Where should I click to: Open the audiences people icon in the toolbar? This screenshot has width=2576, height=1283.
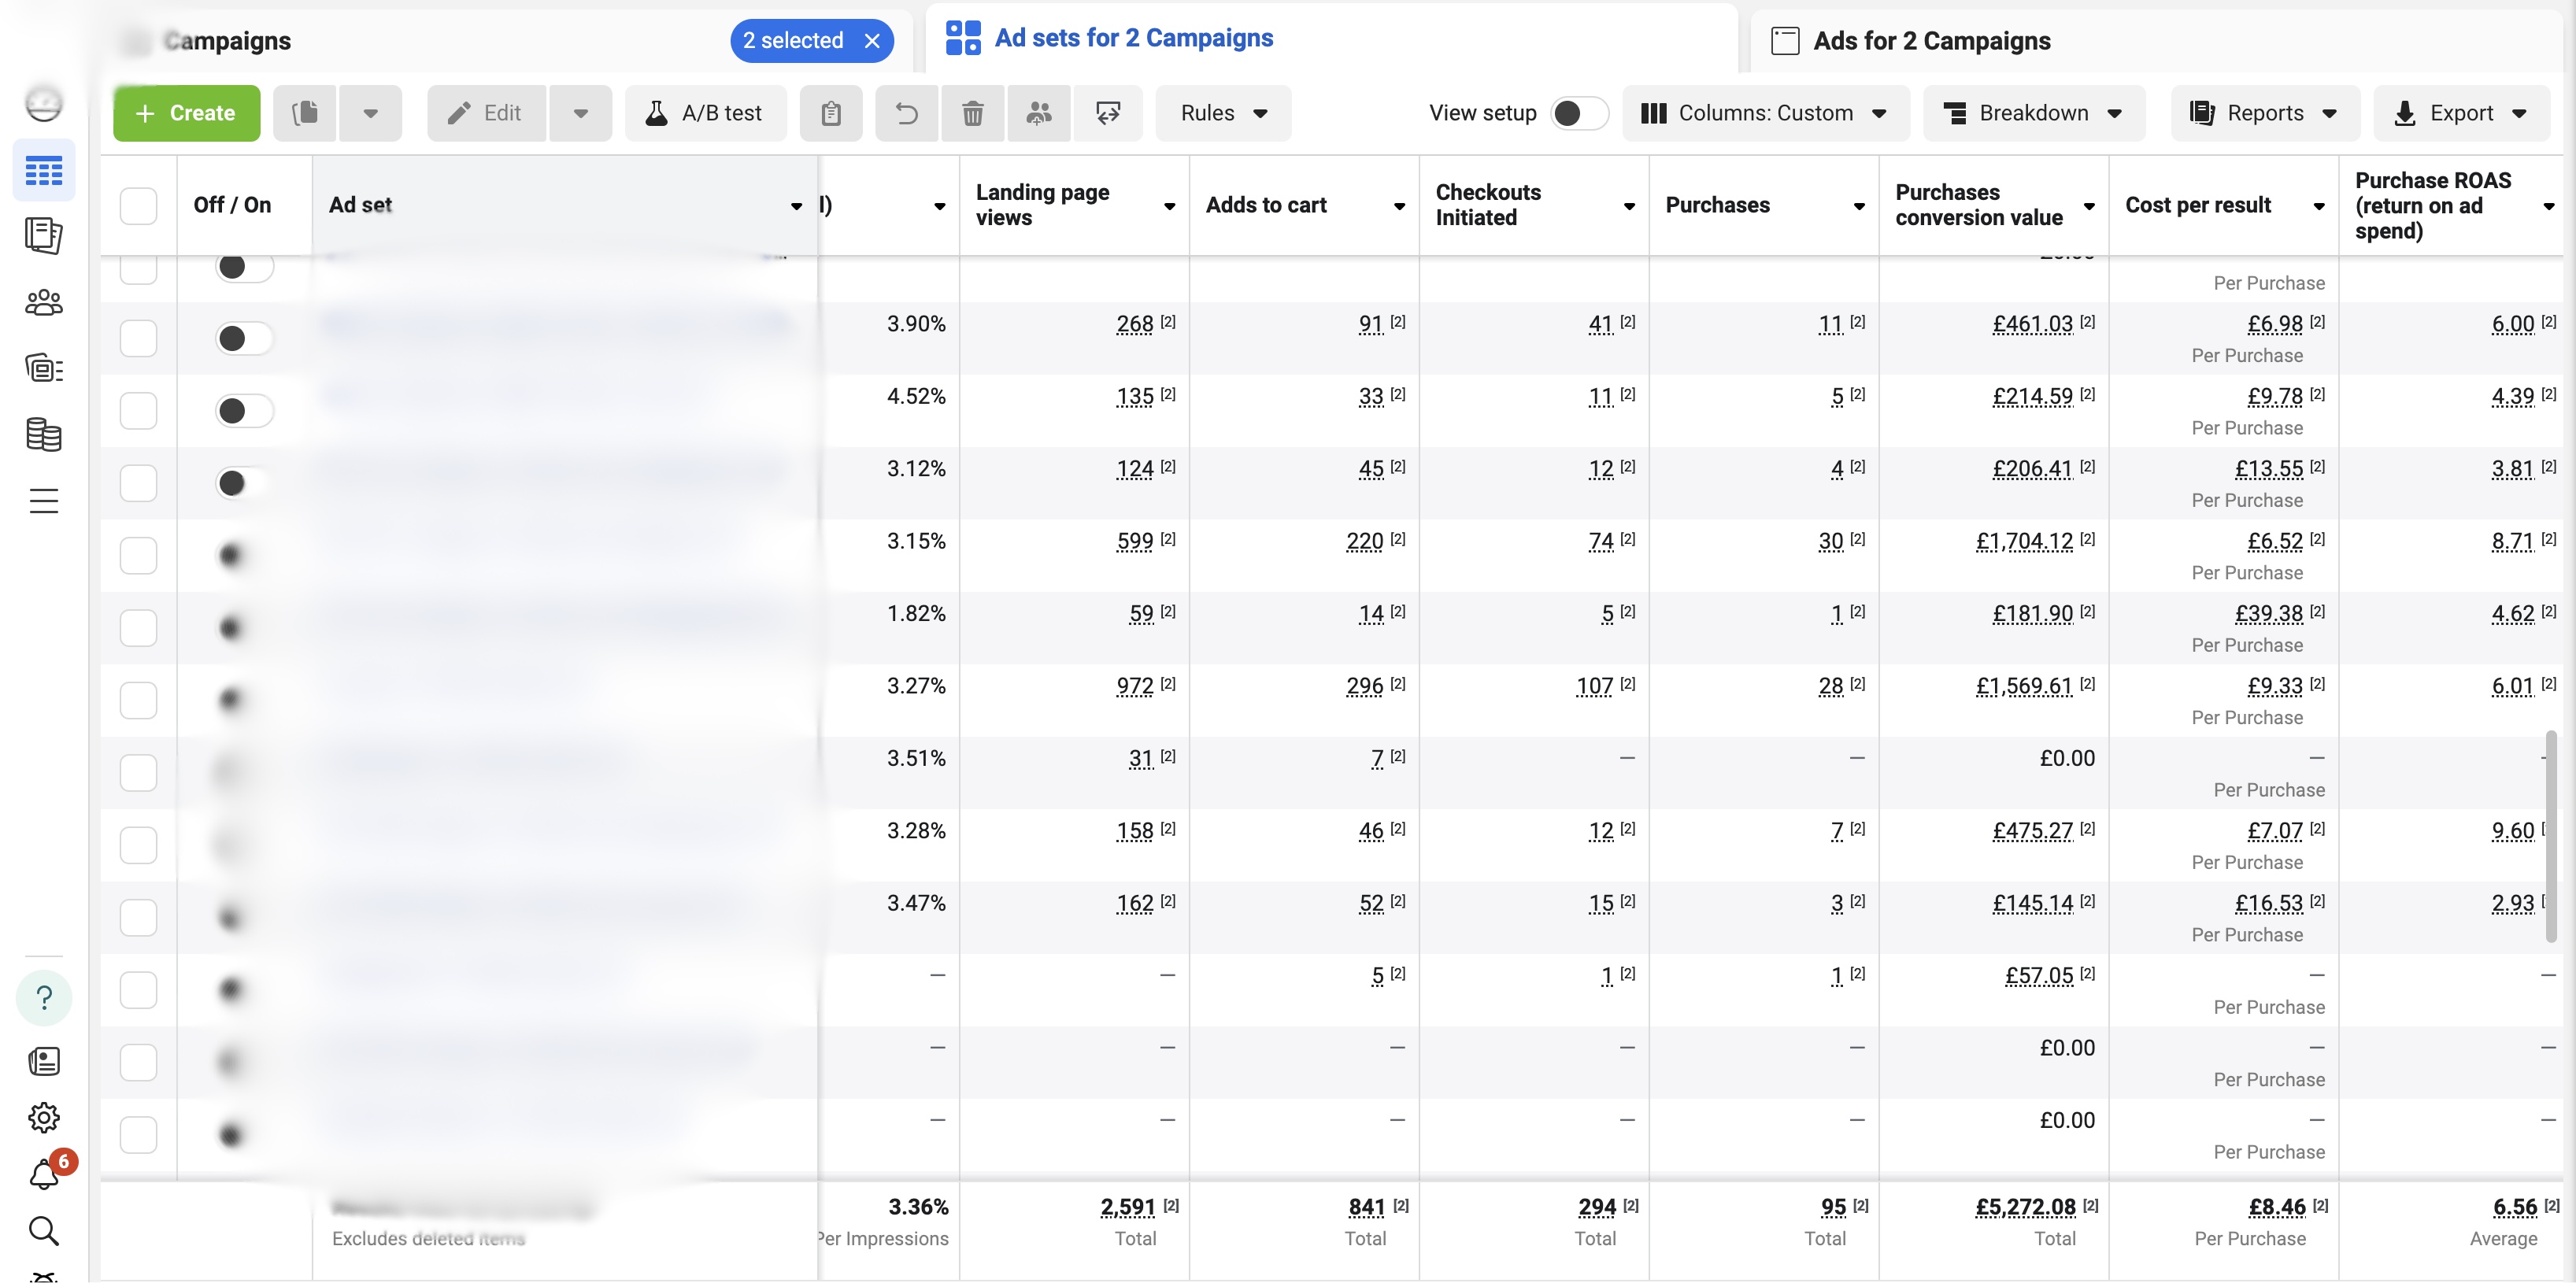[1039, 113]
